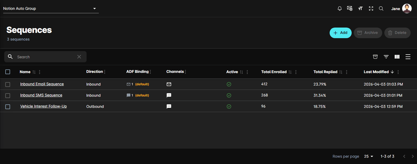This screenshot has height=164, width=417.
Task: Change row density with the lines icon
Action: click(408, 57)
